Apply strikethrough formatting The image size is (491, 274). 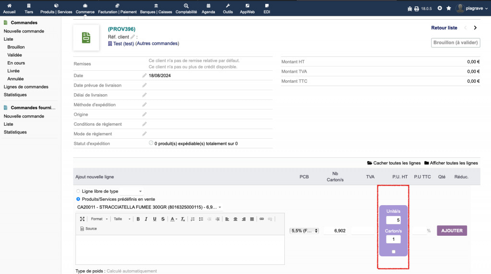(163, 219)
